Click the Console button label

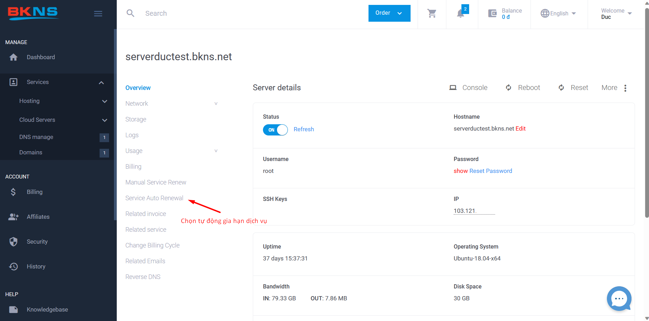pos(475,88)
